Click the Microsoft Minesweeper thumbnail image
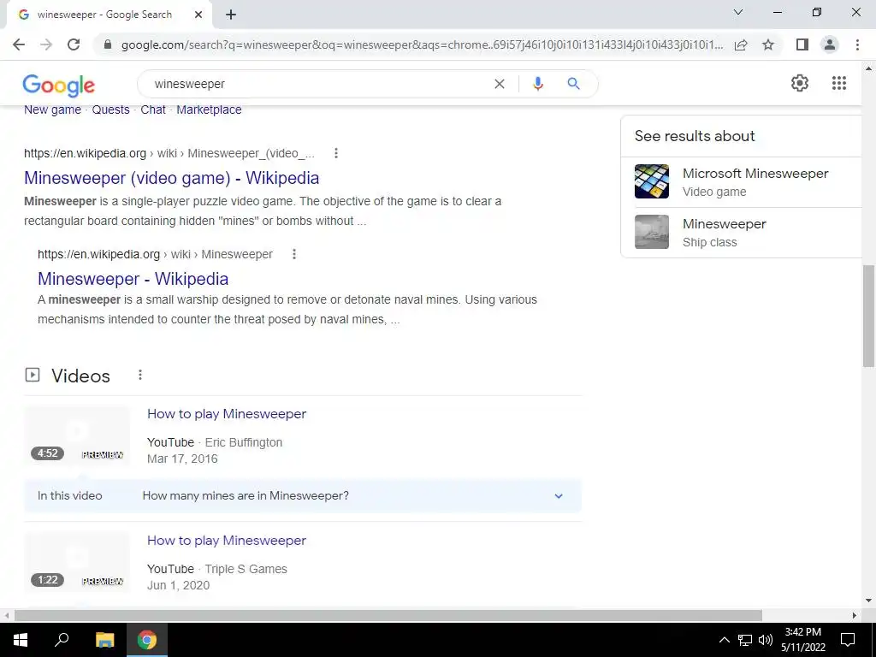Viewport: 876px width, 657px height. coord(651,181)
